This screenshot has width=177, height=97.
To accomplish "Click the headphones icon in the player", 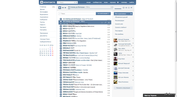I will click(129, 8).
